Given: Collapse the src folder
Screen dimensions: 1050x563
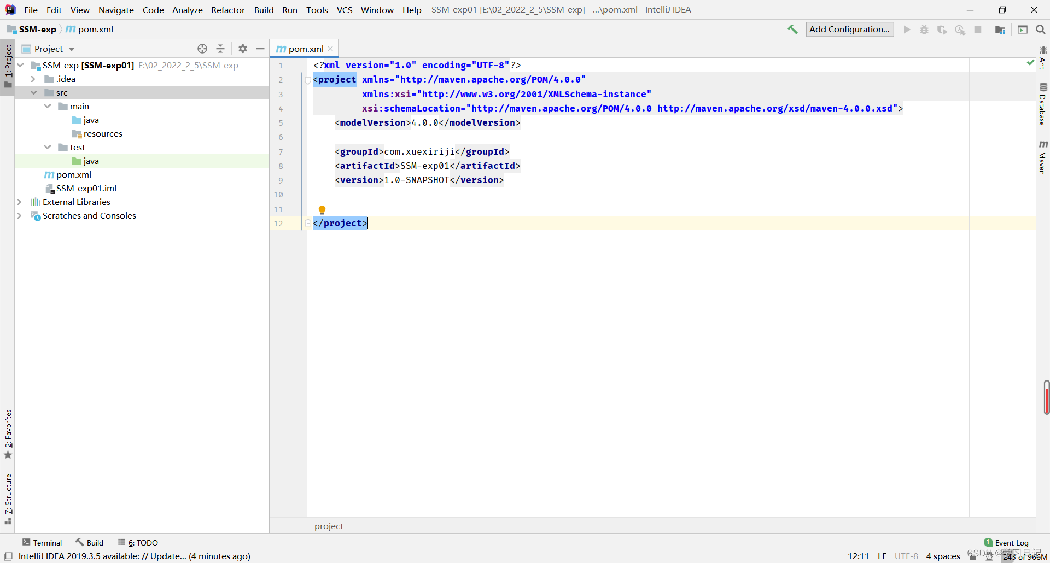Looking at the screenshot, I should pyautogui.click(x=33, y=92).
